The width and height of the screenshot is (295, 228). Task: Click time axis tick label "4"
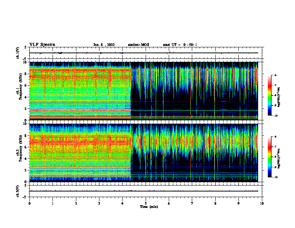[x=123, y=203]
